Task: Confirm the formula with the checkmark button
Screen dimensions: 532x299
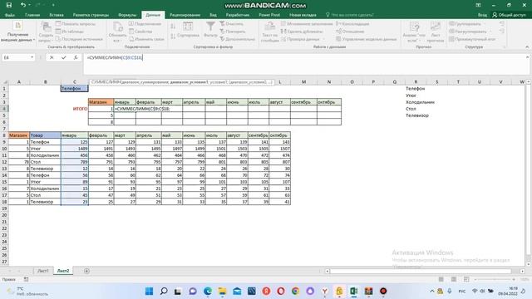Action: [x=63, y=57]
